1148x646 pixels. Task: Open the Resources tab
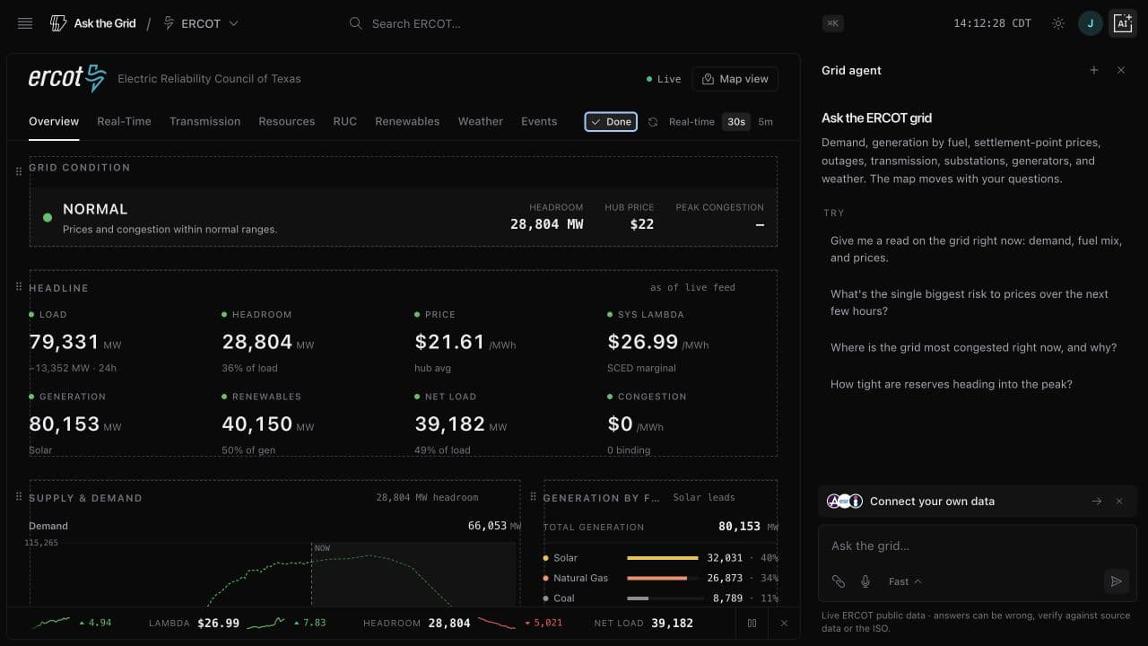pos(287,121)
